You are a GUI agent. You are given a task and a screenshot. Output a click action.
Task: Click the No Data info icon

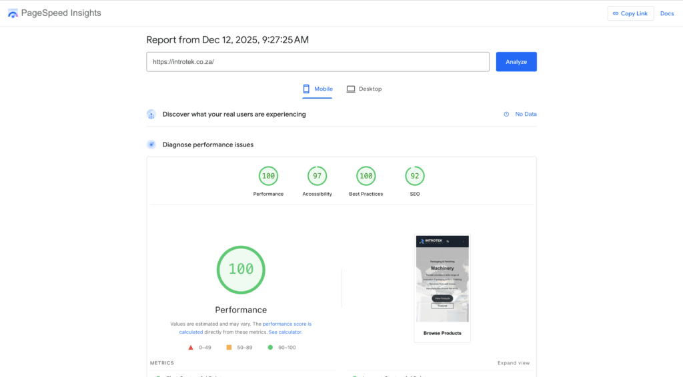point(506,115)
